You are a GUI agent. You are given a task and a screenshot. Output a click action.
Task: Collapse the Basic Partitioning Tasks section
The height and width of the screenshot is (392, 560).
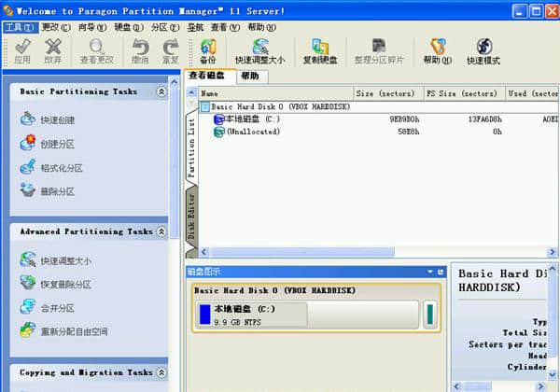pyautogui.click(x=161, y=92)
